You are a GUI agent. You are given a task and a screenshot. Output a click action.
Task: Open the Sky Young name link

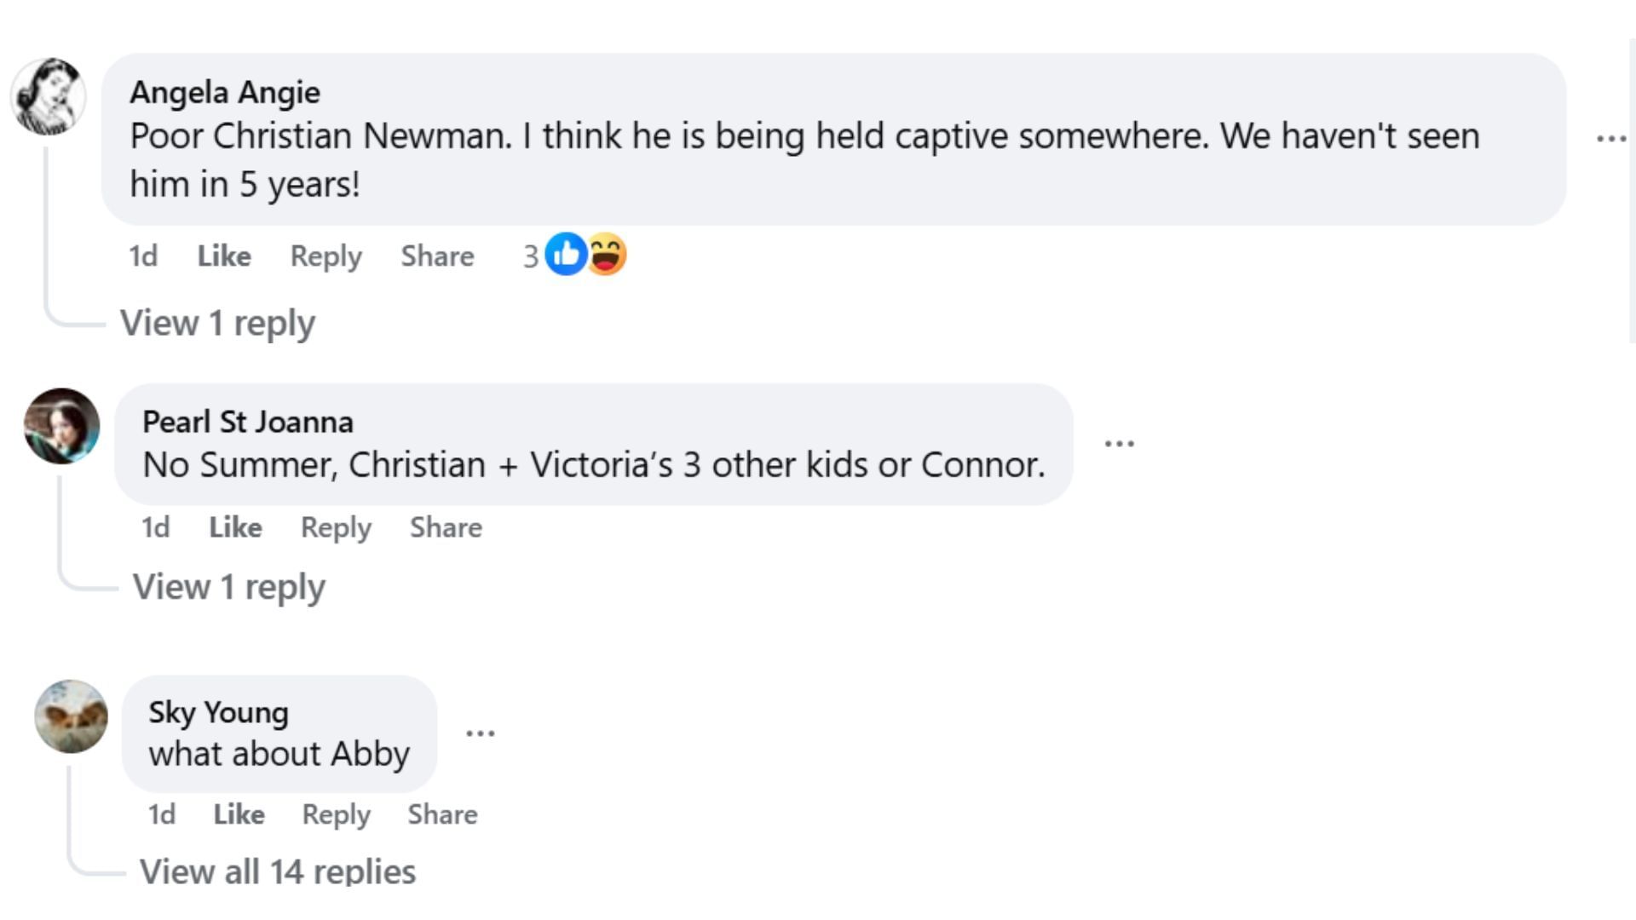[218, 712]
